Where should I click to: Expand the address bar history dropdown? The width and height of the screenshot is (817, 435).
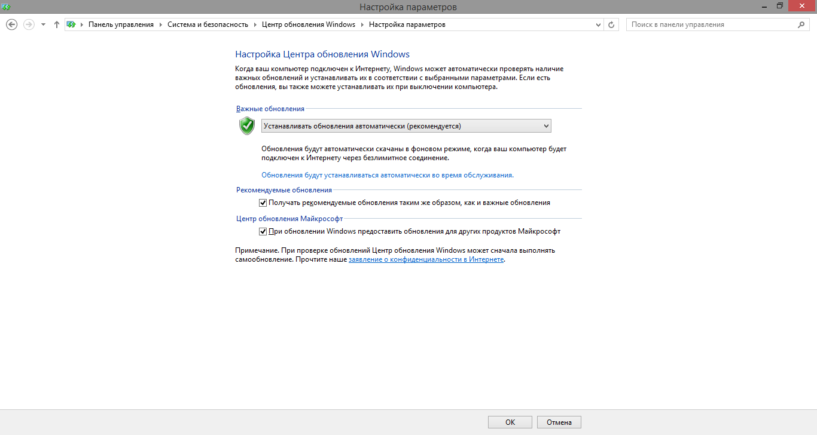tap(599, 25)
